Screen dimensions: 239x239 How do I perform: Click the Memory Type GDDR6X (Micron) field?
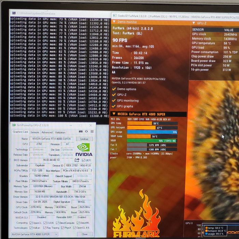pos(43,186)
